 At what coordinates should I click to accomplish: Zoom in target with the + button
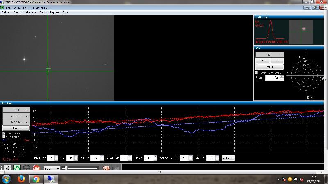pyautogui.click(x=263, y=61)
